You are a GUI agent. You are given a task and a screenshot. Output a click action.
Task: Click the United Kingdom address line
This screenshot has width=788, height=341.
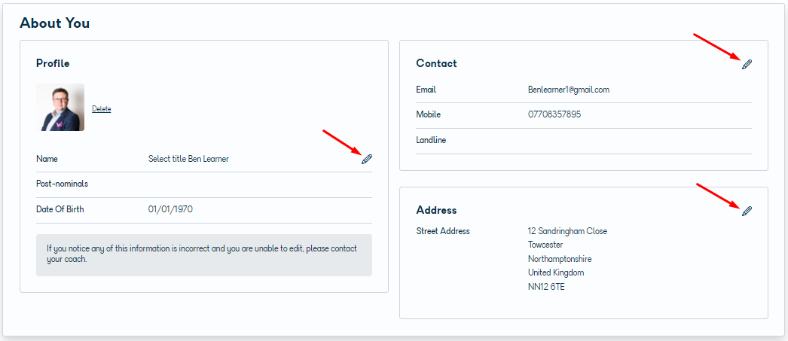coord(556,272)
